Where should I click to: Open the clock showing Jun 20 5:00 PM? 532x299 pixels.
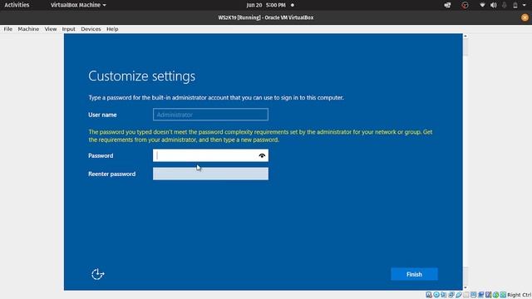pyautogui.click(x=266, y=5)
